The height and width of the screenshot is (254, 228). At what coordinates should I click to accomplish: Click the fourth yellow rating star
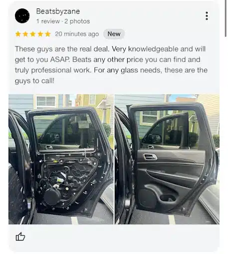click(40, 34)
